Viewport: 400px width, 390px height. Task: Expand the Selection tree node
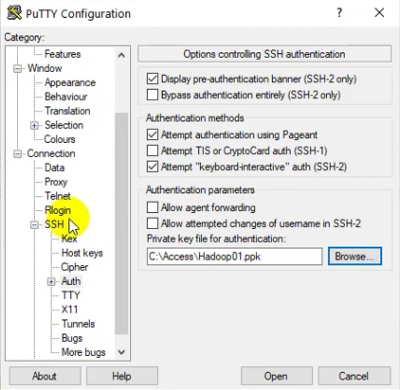coord(34,125)
